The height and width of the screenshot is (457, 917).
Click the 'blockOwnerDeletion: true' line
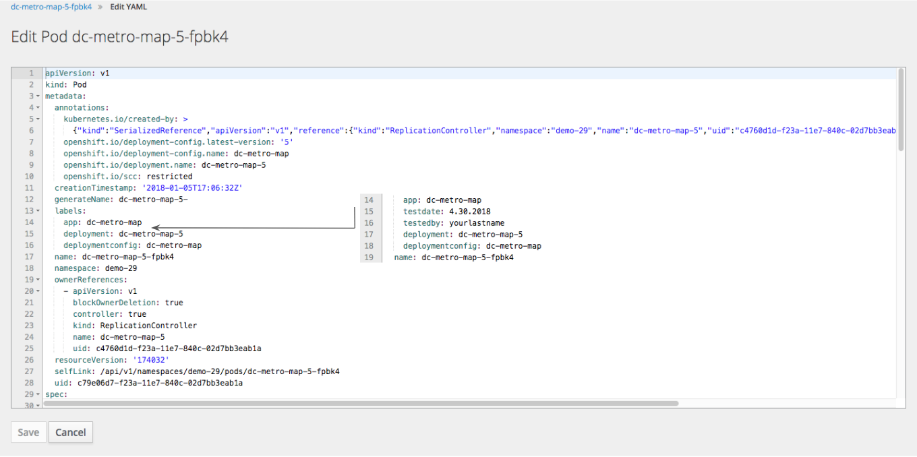(128, 303)
